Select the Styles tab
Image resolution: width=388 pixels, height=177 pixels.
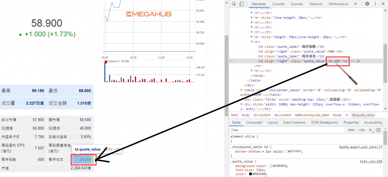(236, 122)
